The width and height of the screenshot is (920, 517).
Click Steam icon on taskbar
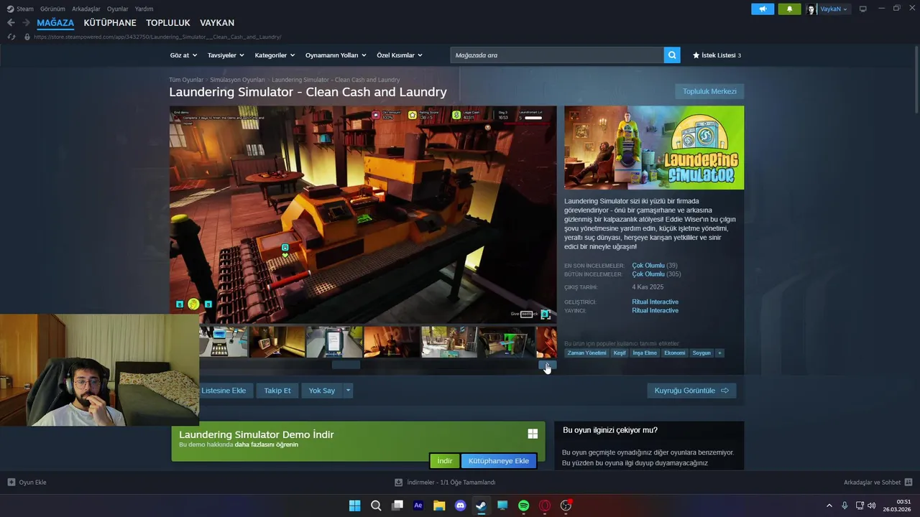pos(482,506)
